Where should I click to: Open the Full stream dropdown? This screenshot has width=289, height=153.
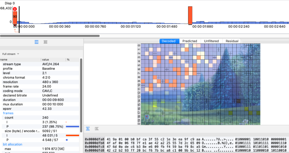11,54
